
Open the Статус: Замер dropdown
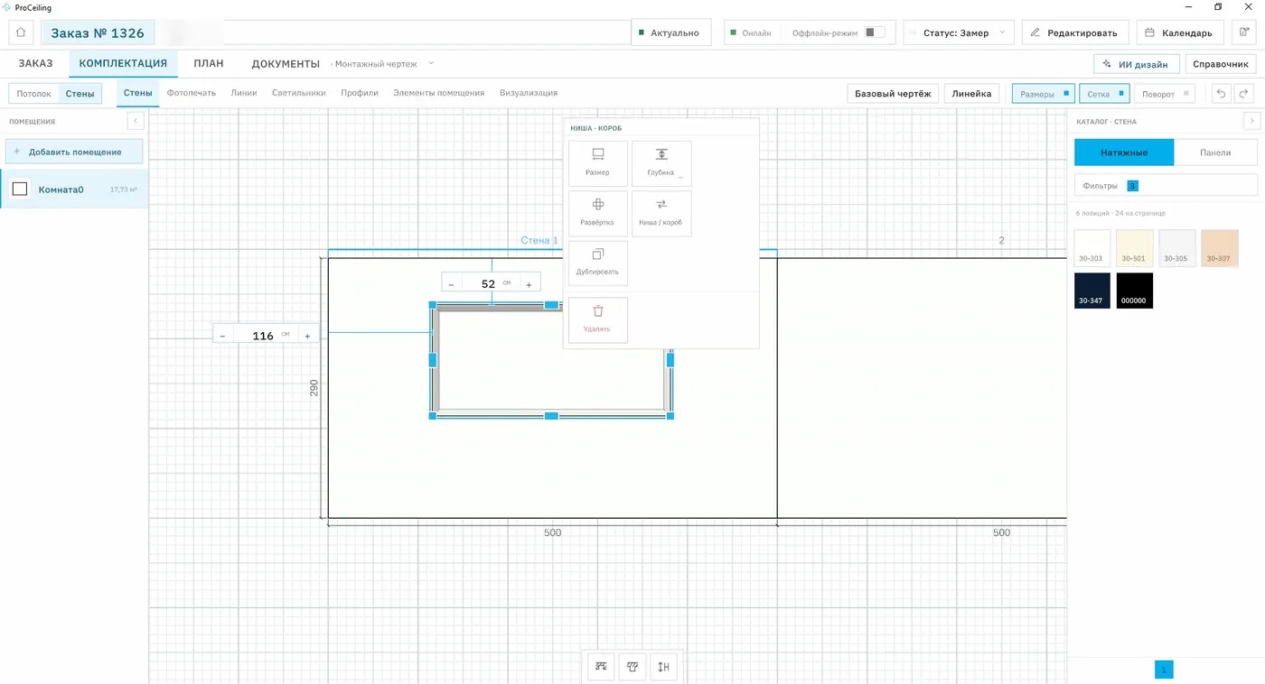(x=959, y=32)
